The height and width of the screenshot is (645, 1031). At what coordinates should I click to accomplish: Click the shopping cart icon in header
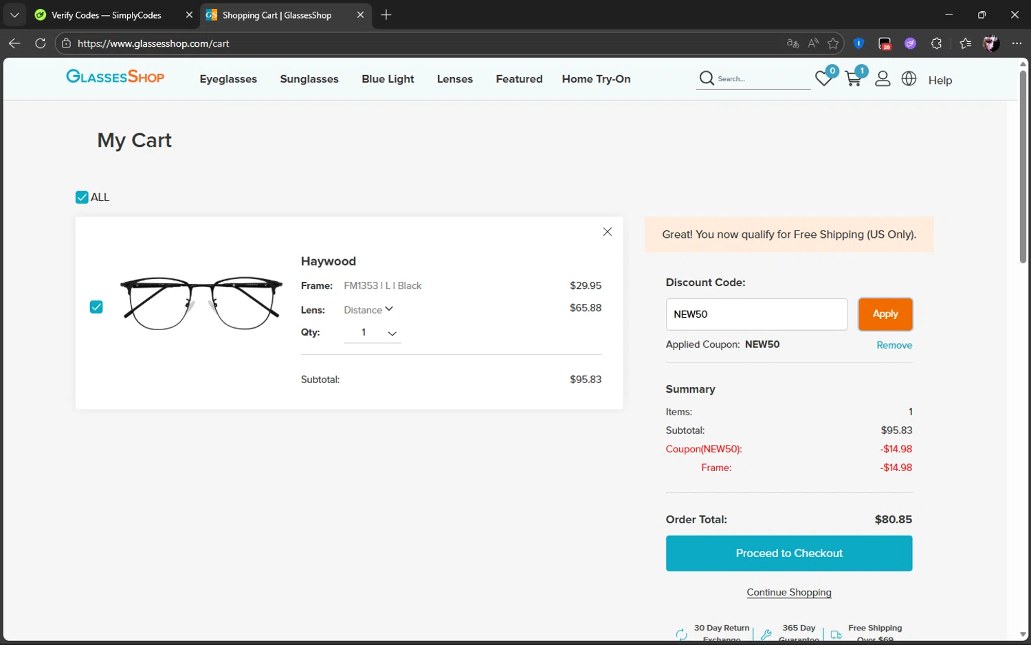click(x=854, y=79)
